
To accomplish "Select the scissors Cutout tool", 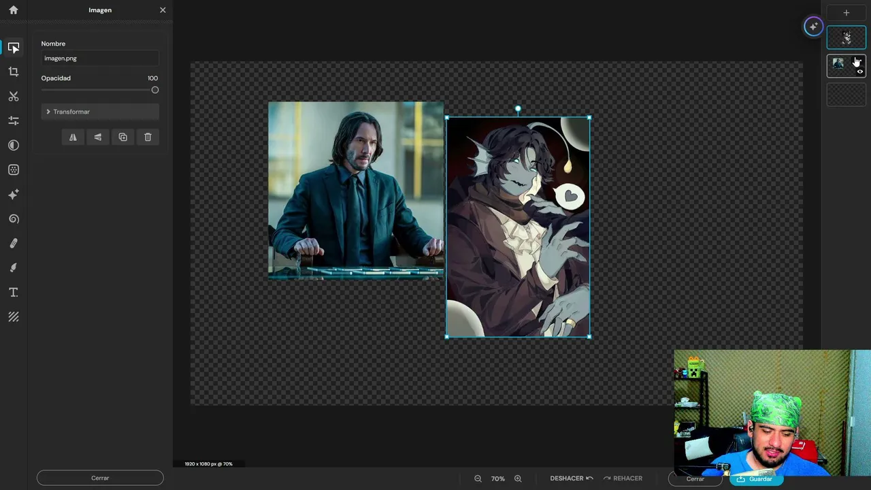I will (14, 96).
